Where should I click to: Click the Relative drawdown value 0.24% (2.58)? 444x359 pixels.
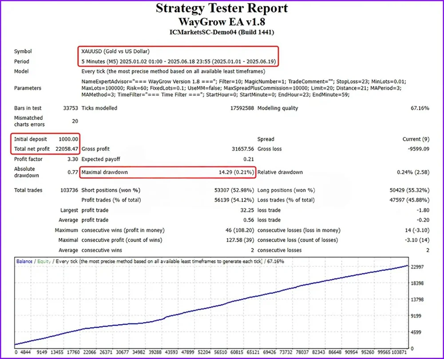(413, 172)
